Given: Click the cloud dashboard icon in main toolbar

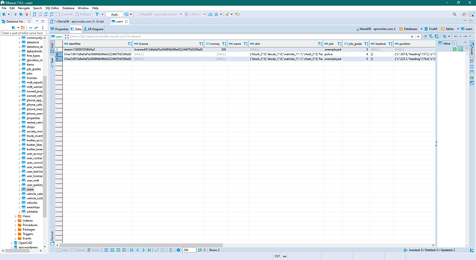Looking at the screenshot, I should coord(210,14).
